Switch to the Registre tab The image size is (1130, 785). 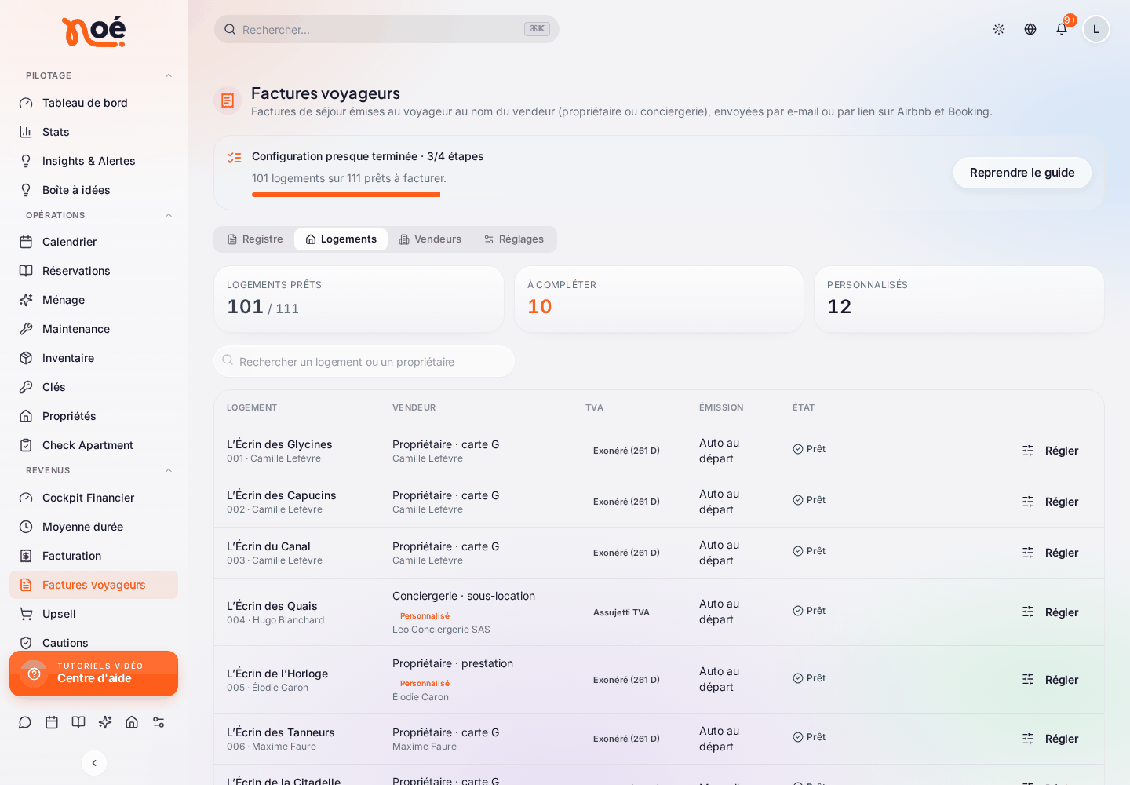(255, 239)
